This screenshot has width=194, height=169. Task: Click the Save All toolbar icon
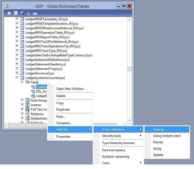coord(22,13)
